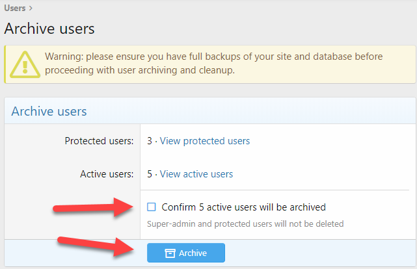This screenshot has height=269, width=417.
Task: Go back to the Users breadcrumb
Action: pyautogui.click(x=15, y=8)
